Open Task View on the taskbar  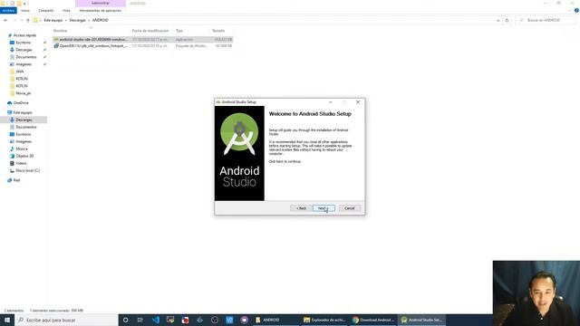140,320
